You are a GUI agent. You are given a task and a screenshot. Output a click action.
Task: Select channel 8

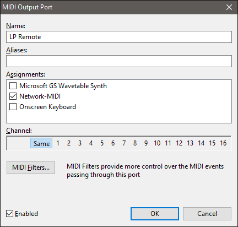tap(135, 143)
